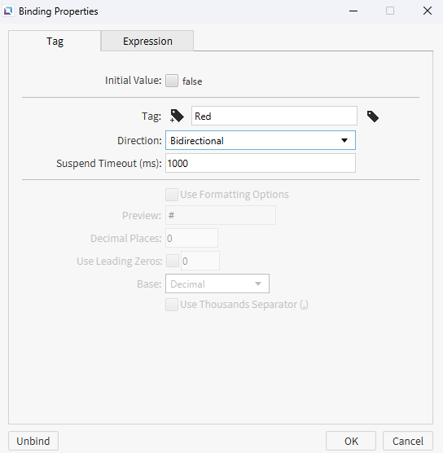
Task: Select the Tag tab
Action: point(55,41)
